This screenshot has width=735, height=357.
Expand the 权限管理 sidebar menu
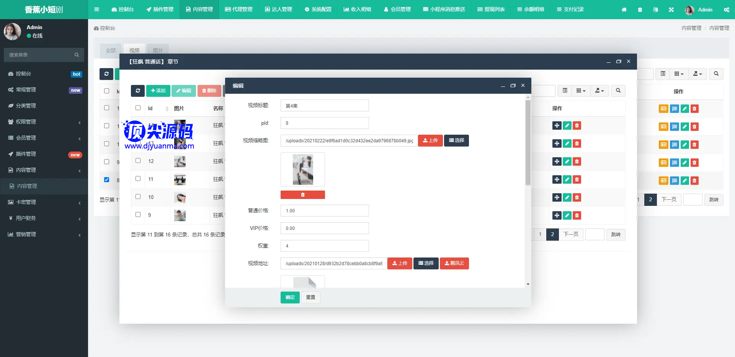click(44, 122)
